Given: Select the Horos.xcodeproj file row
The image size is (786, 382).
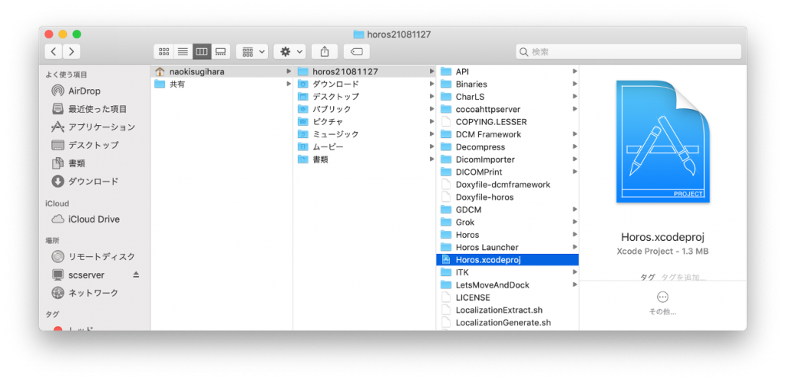Looking at the screenshot, I should point(508,260).
